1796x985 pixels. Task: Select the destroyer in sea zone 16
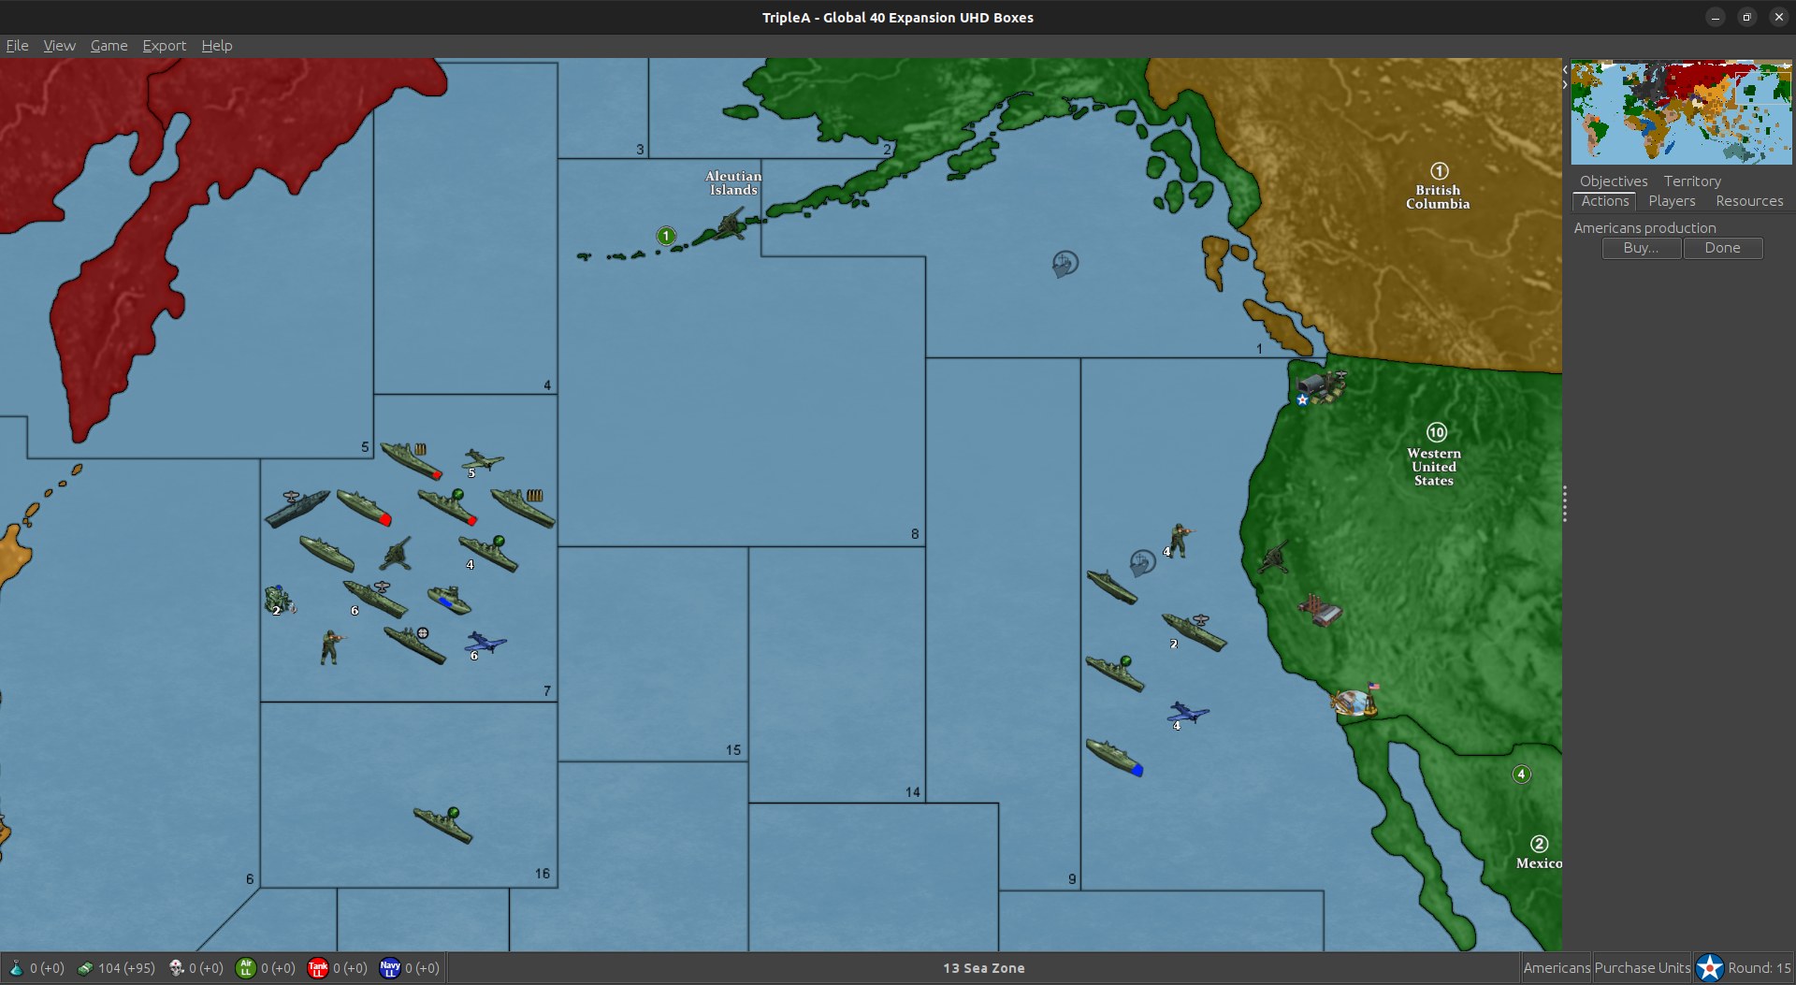pos(443,825)
